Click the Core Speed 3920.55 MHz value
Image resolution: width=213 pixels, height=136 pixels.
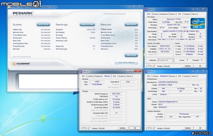pyautogui.click(x=165, y=46)
